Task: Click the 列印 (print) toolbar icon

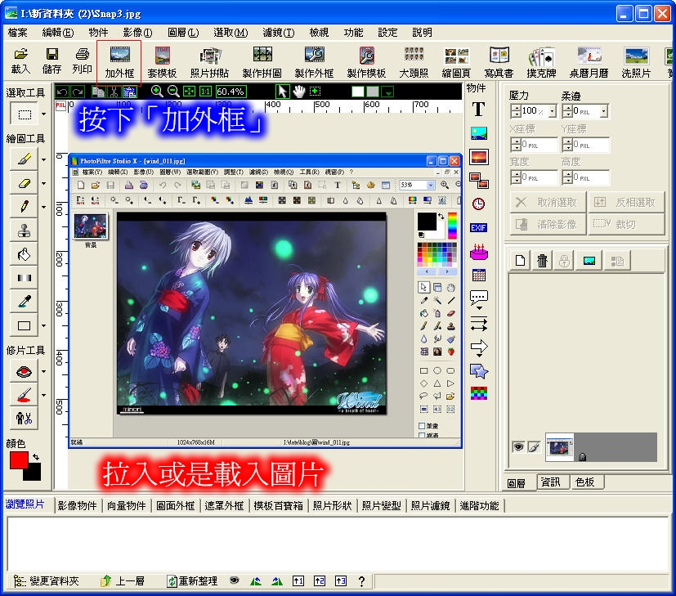Action: tap(82, 60)
